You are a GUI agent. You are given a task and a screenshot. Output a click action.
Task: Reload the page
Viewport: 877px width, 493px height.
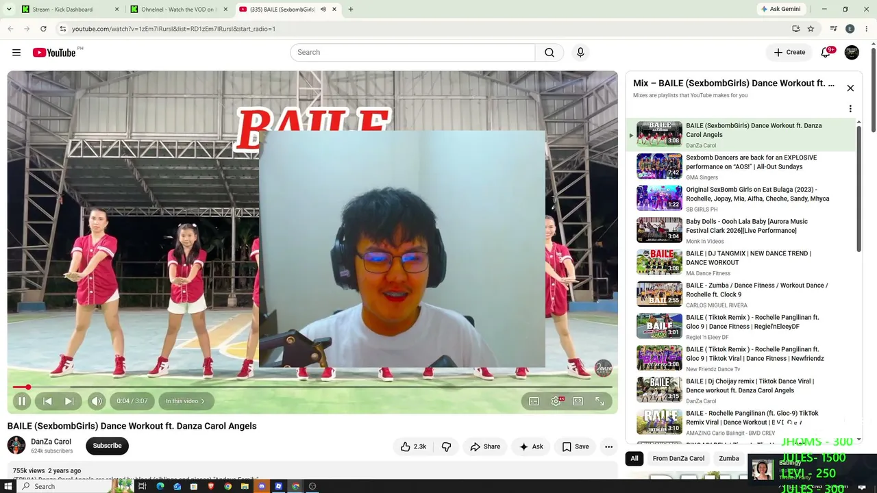pyautogui.click(x=43, y=29)
